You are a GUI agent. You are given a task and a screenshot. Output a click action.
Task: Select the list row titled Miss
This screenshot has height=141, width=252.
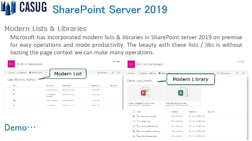pyautogui.click(x=63, y=101)
